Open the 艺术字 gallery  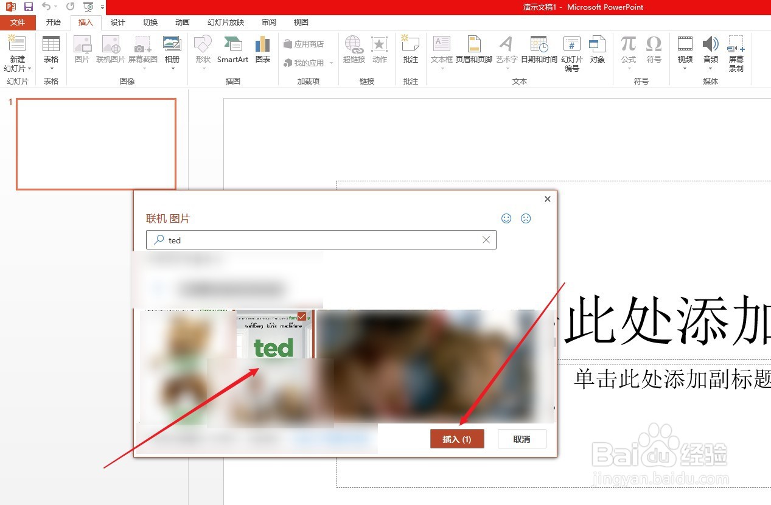507,54
